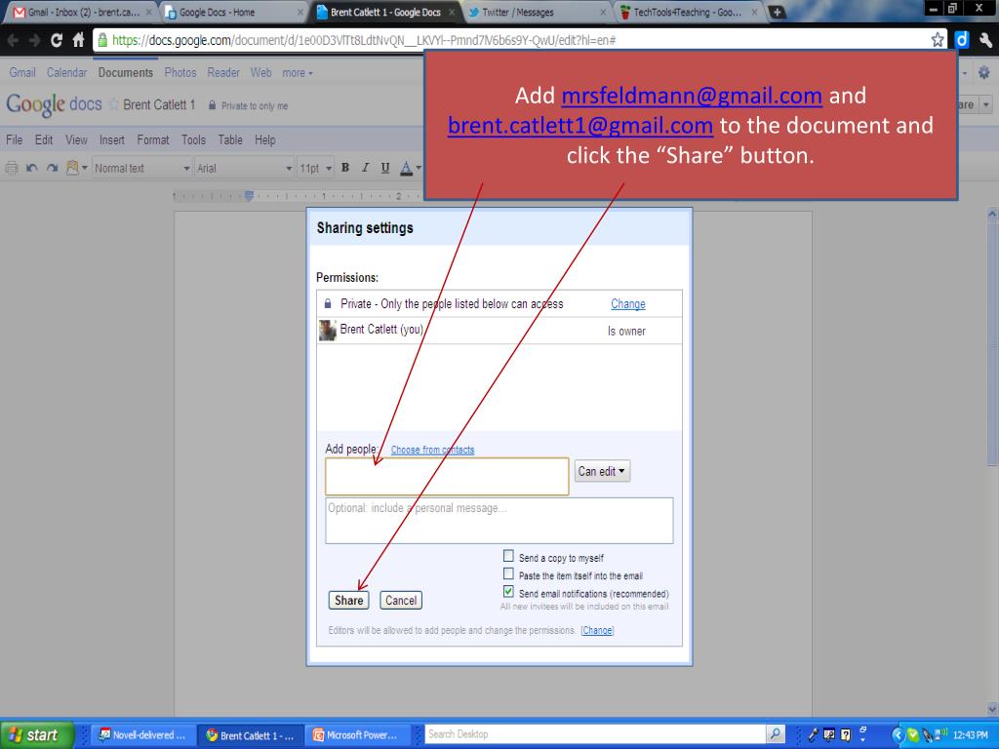Click the paint format clipboard icon
999x749 pixels.
72,168
